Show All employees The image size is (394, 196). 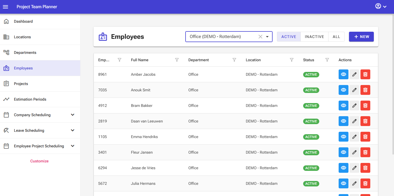[336, 37]
